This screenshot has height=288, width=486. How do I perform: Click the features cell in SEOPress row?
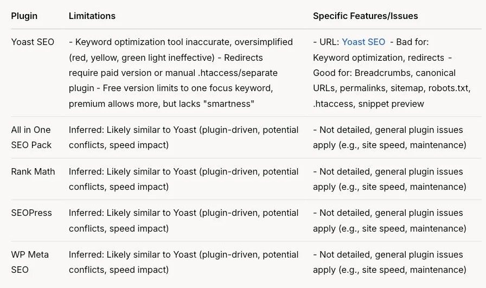(389, 221)
